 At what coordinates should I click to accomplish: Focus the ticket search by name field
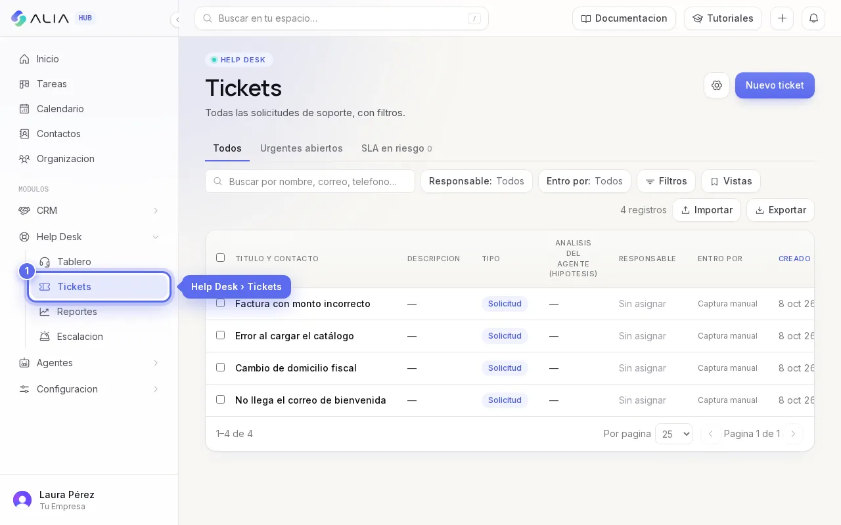310,181
